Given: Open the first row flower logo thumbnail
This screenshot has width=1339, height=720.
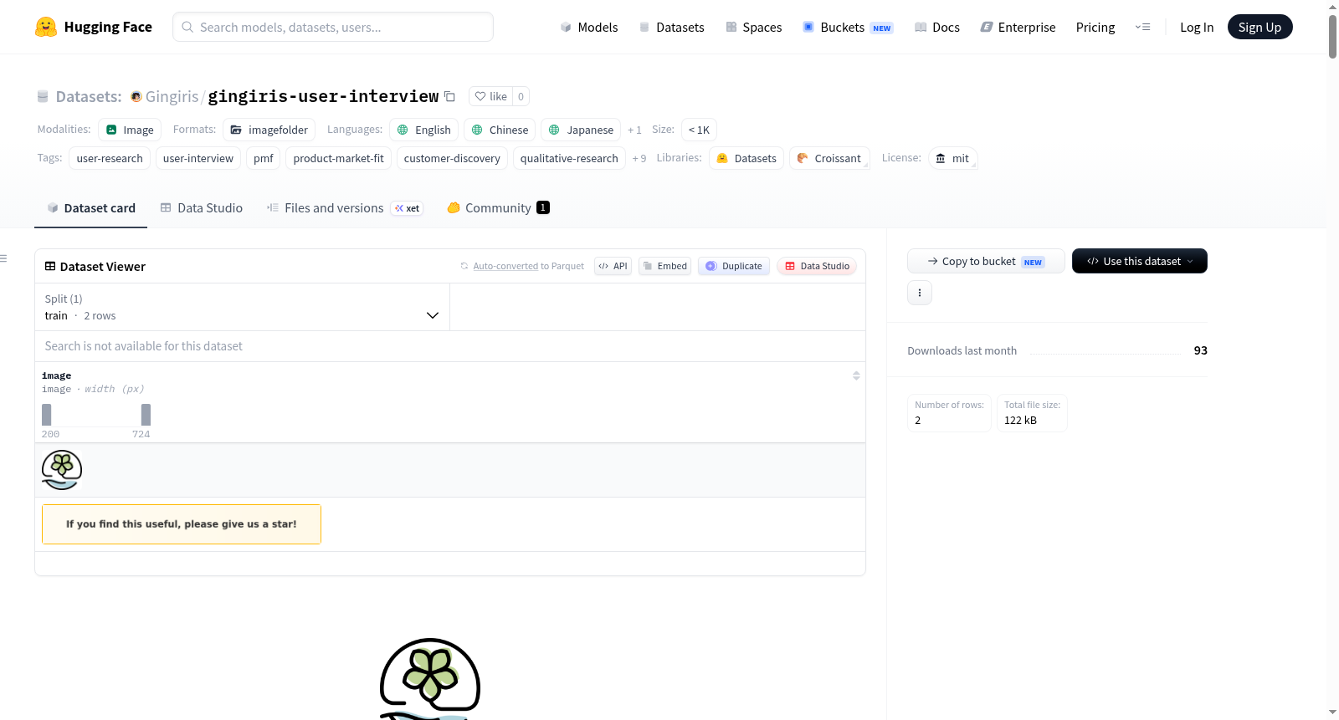Looking at the screenshot, I should coord(62,470).
